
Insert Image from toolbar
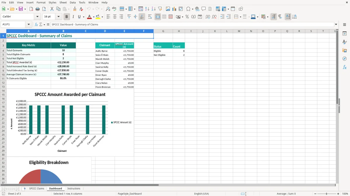(x=168, y=9)
